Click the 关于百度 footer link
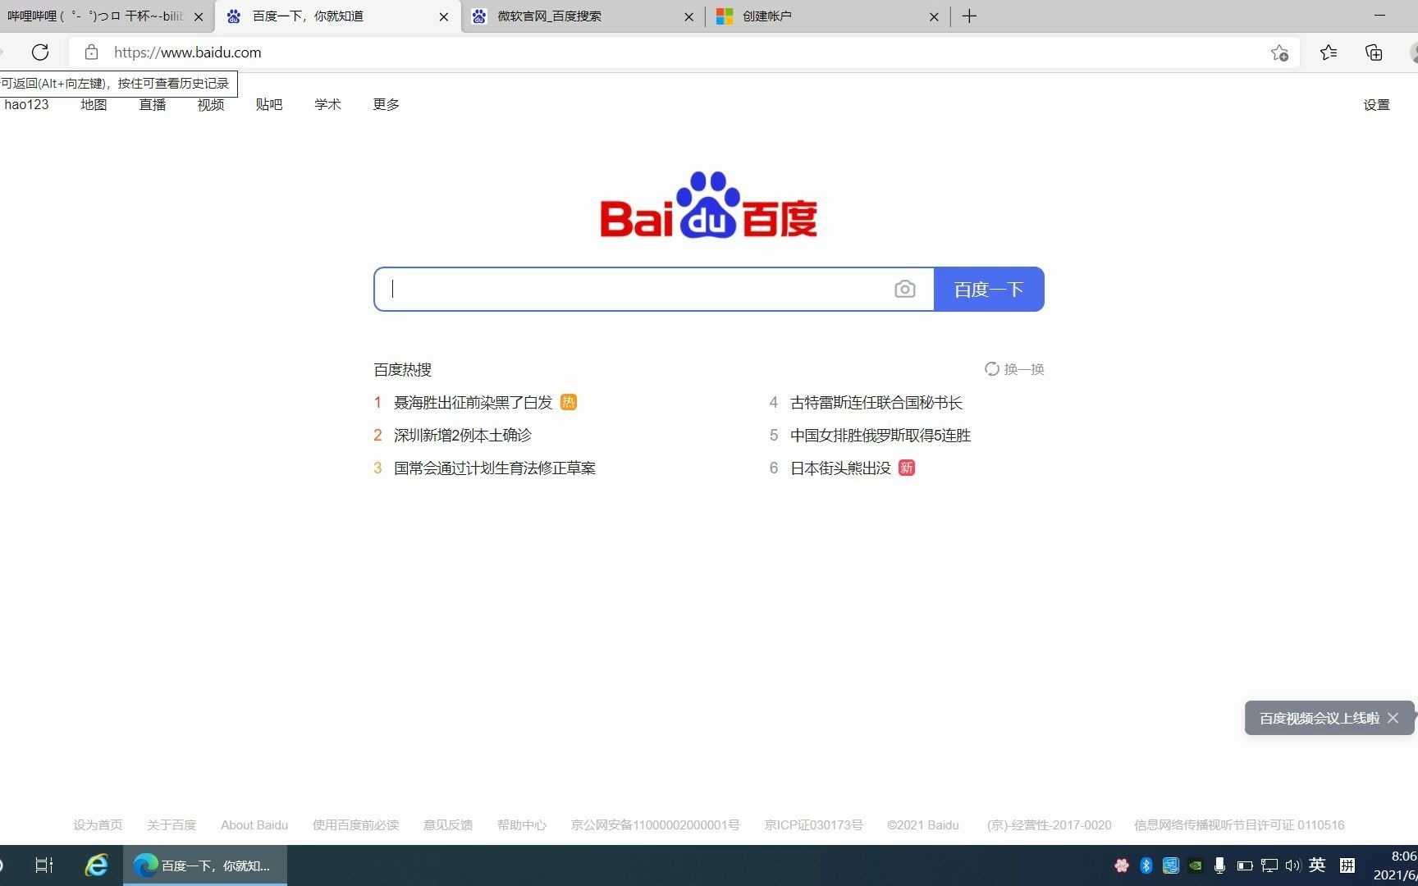Viewport: 1418px width, 886px height. pyautogui.click(x=172, y=824)
